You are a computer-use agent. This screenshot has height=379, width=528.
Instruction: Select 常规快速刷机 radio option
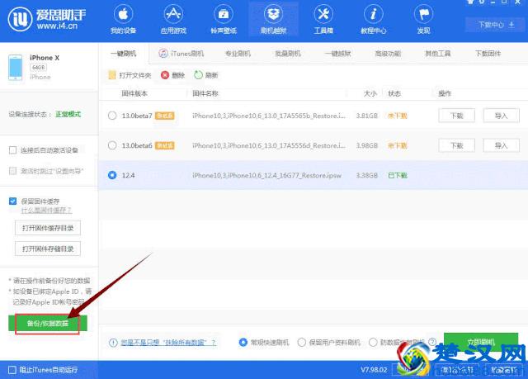point(243,343)
